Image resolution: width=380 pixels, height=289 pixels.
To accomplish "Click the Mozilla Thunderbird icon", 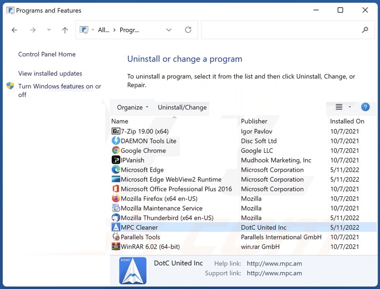I will click(x=116, y=217).
